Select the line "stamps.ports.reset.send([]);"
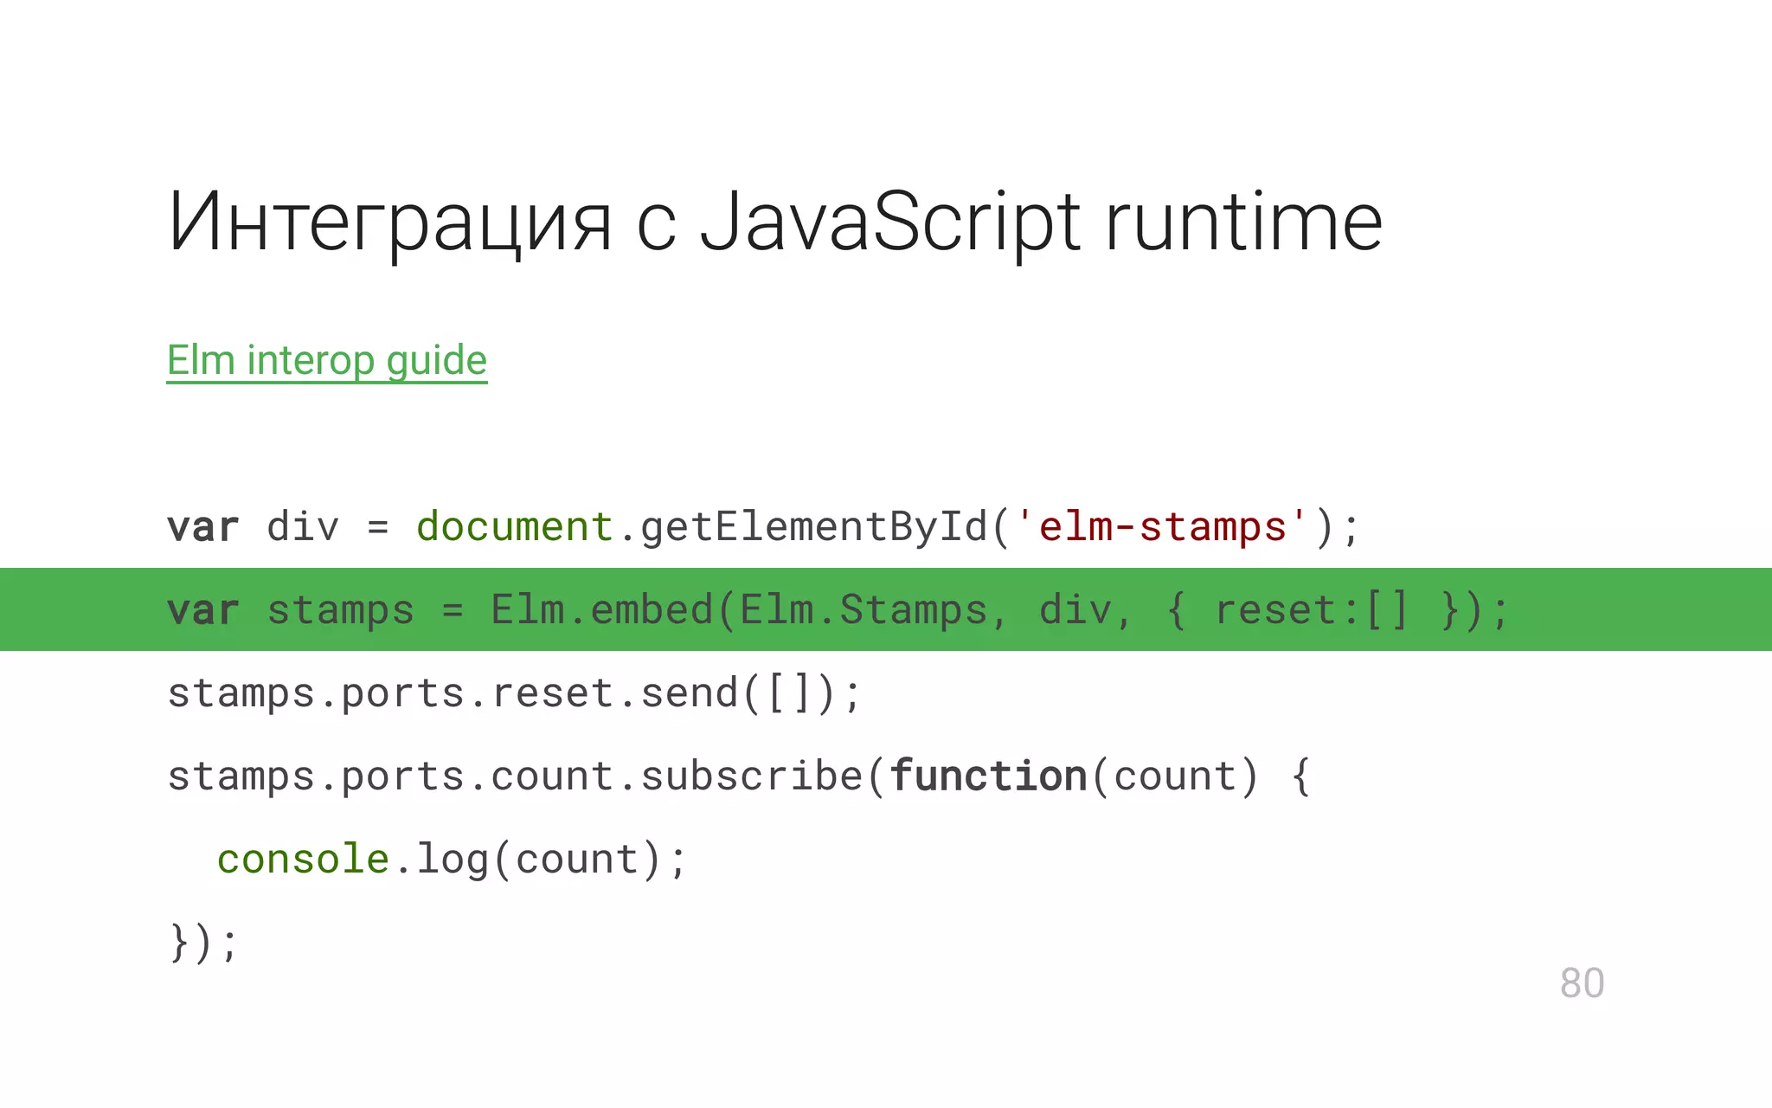This screenshot has width=1772, height=1108. pyautogui.click(x=516, y=693)
